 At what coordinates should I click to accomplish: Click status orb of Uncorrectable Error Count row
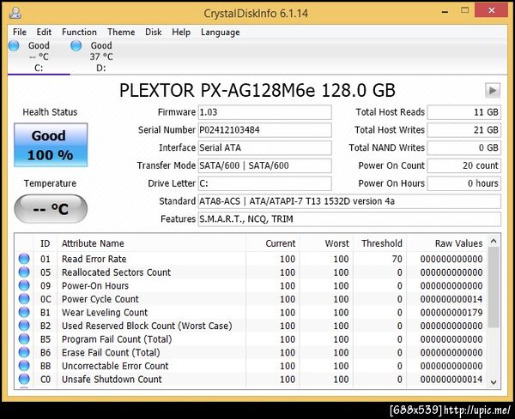pos(24,366)
